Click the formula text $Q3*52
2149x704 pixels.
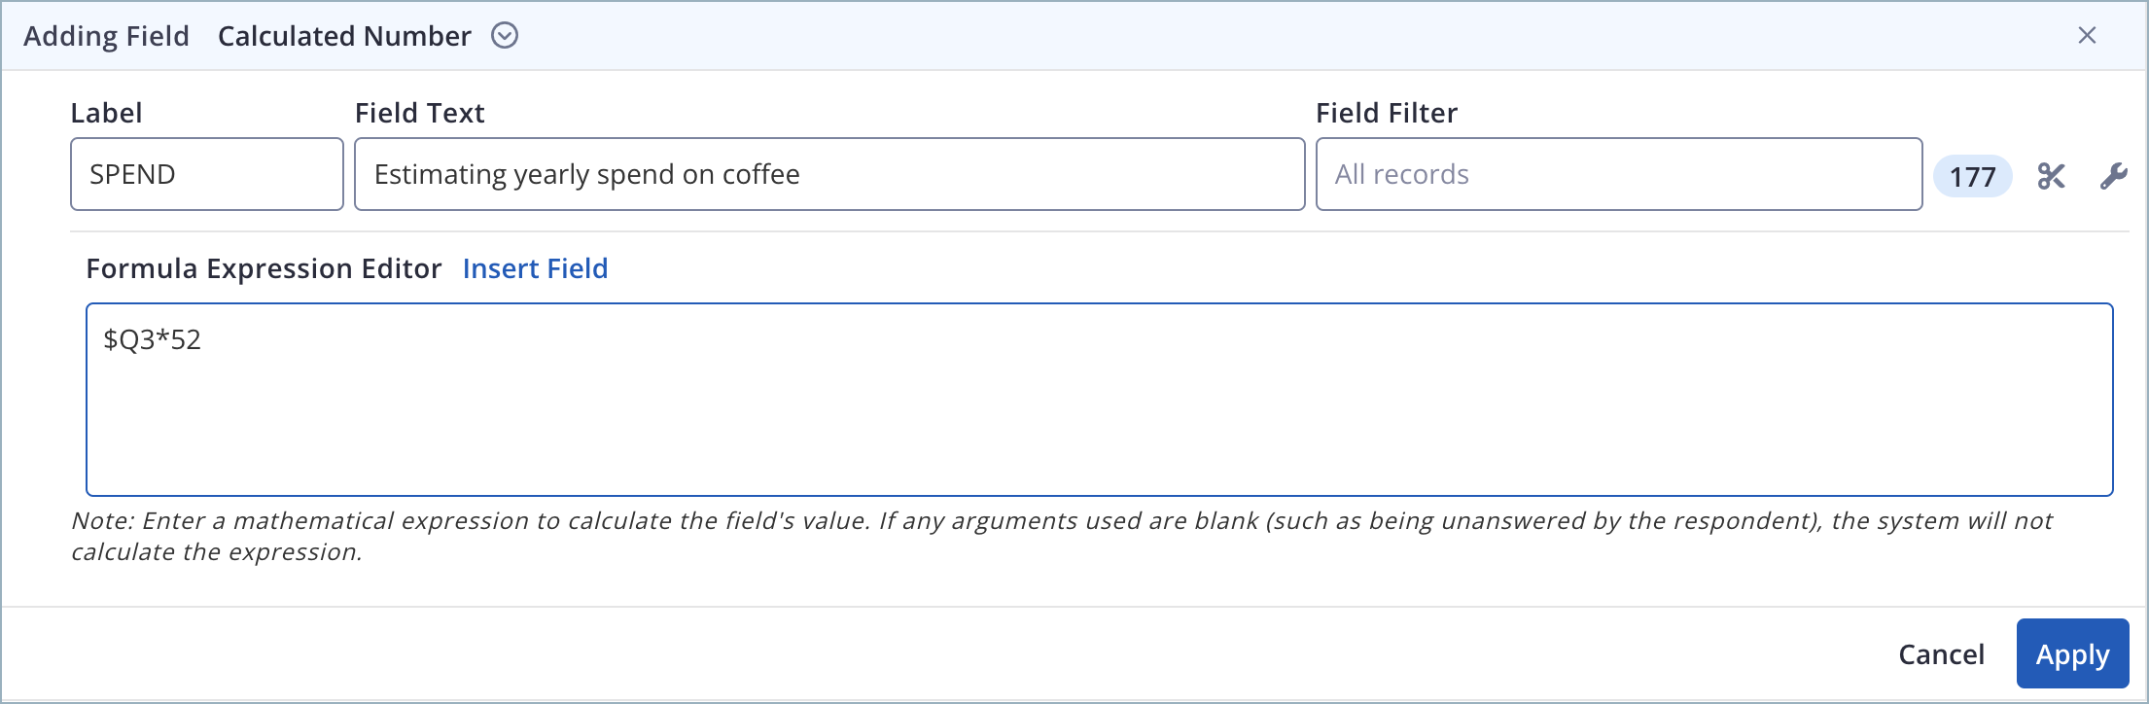[152, 339]
